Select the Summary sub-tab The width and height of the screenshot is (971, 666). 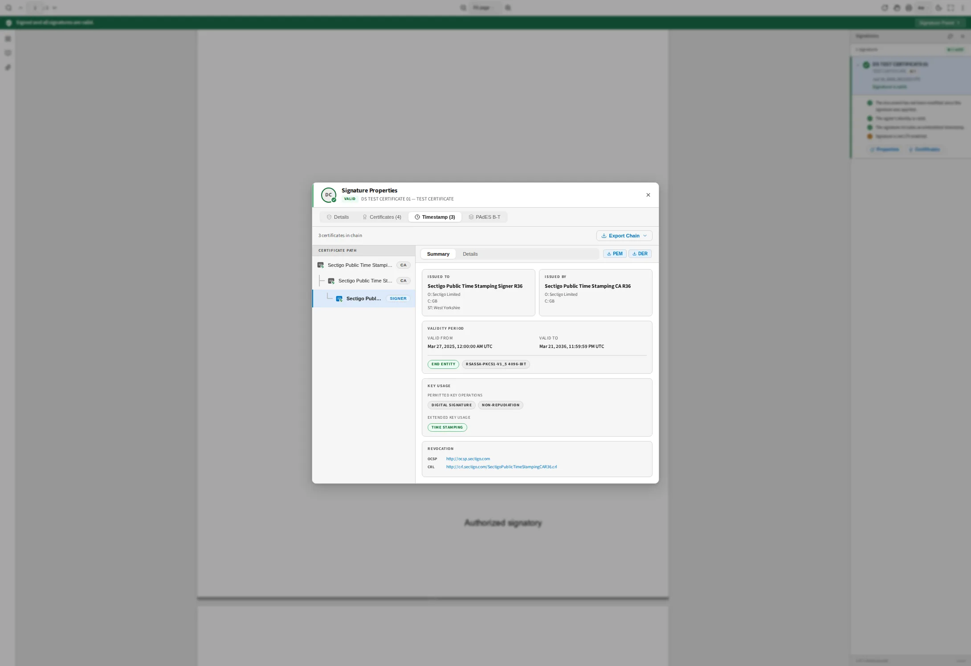point(438,254)
